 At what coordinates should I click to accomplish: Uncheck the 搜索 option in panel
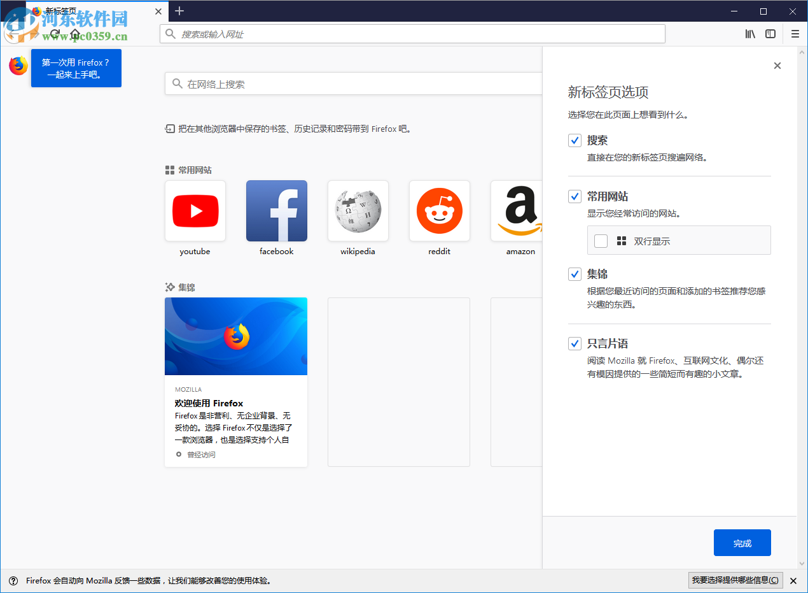(575, 140)
